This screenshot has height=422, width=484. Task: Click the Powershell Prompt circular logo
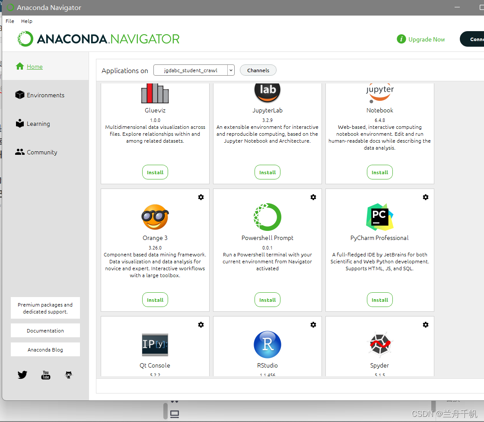[267, 217]
